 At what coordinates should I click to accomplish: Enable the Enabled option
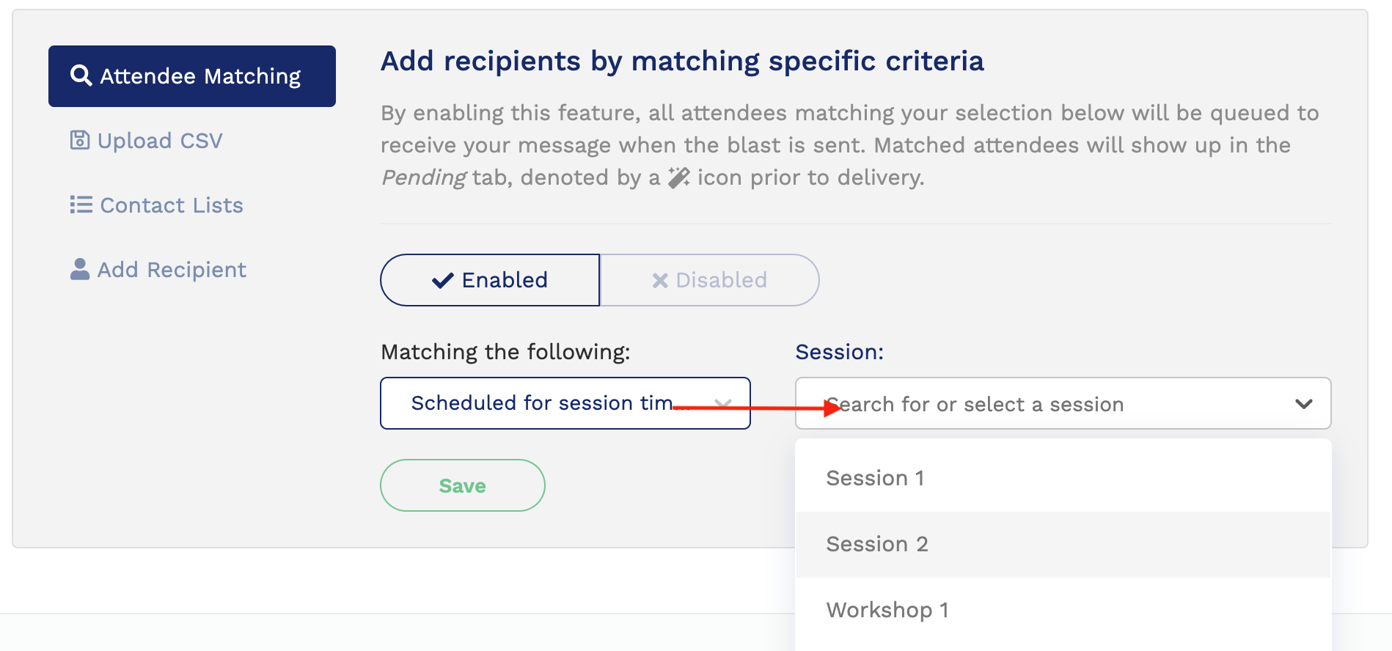click(489, 279)
